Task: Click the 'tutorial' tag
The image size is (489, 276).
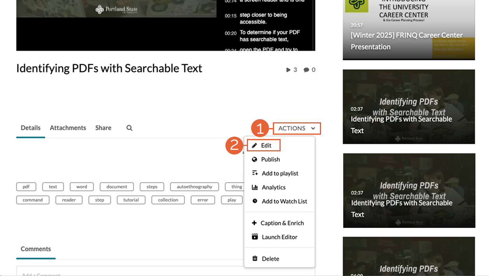Action: 131,200
